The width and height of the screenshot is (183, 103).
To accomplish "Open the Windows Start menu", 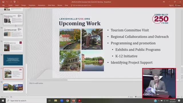I will point(3,100).
